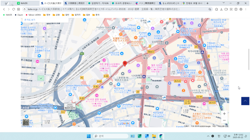Open the NAVER bookmark
The image size is (250, 140).
click(7, 15)
